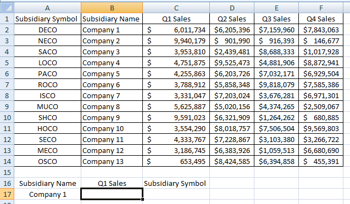Click the Subsidiary Name header in B1

click(x=112, y=19)
